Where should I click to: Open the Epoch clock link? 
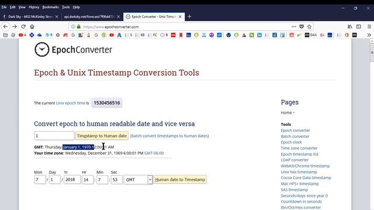click(291, 142)
